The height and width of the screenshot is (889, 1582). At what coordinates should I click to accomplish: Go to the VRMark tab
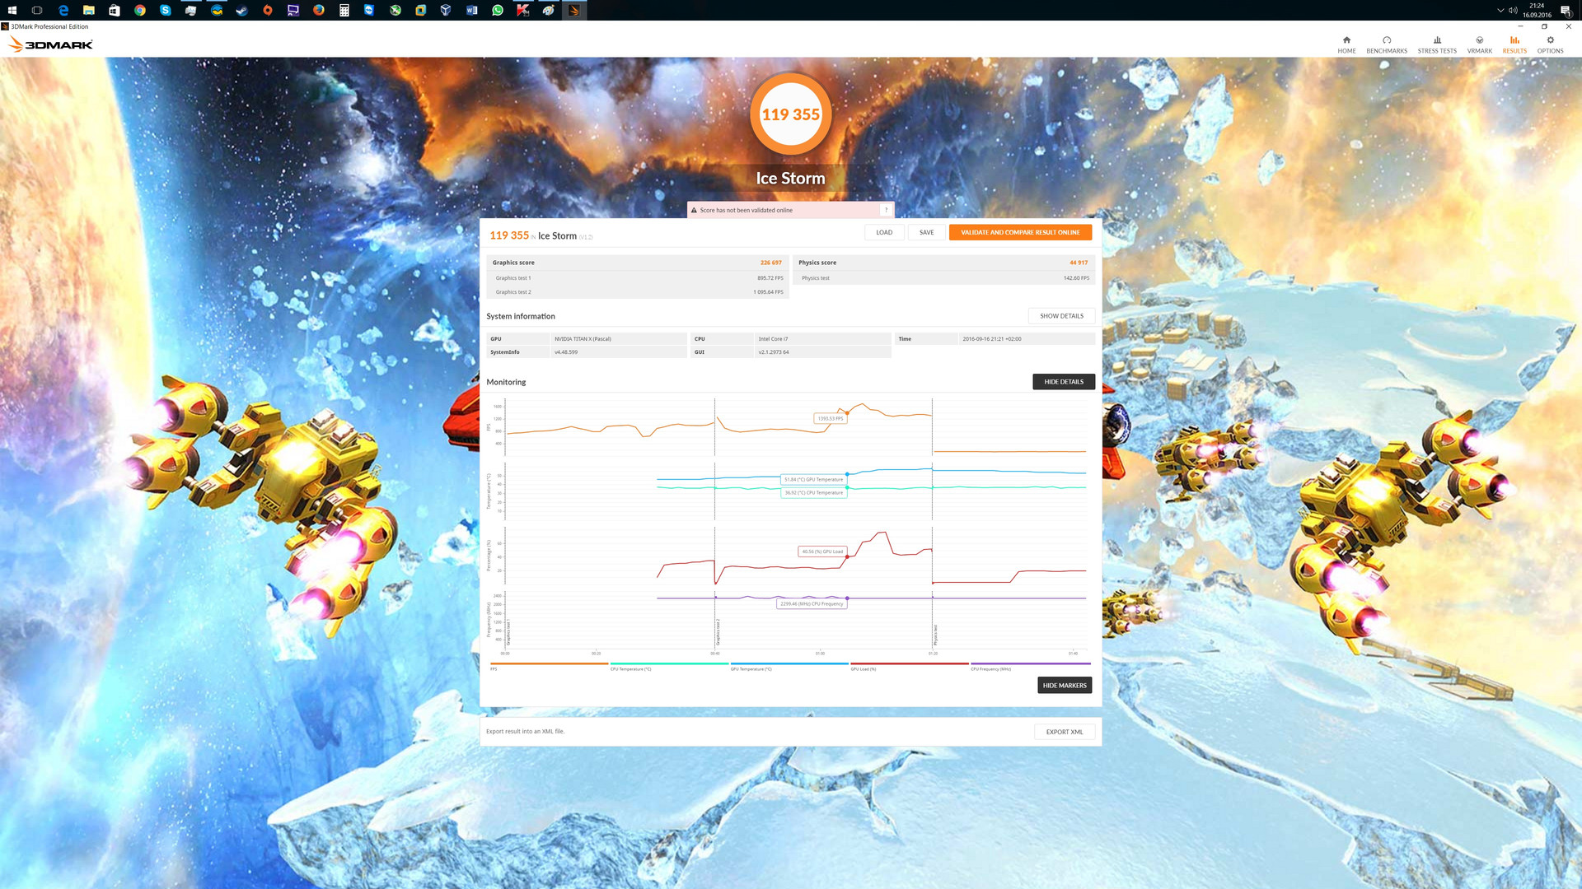[1480, 44]
